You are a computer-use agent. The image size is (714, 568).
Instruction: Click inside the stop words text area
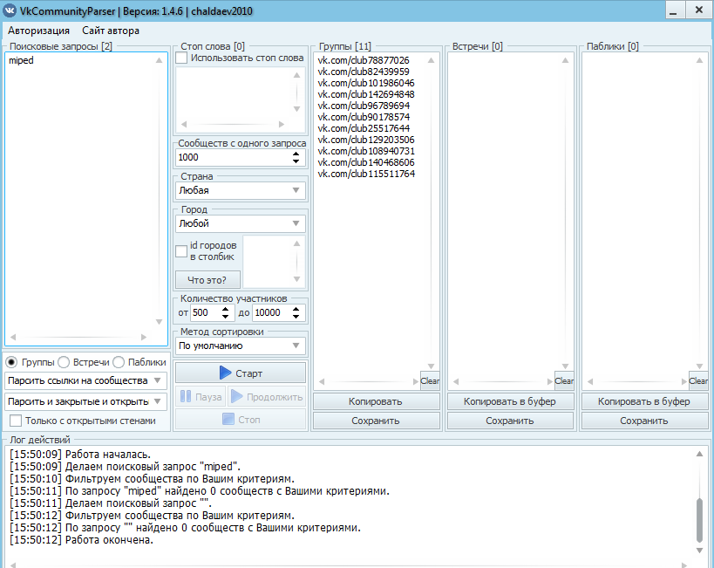click(x=234, y=94)
